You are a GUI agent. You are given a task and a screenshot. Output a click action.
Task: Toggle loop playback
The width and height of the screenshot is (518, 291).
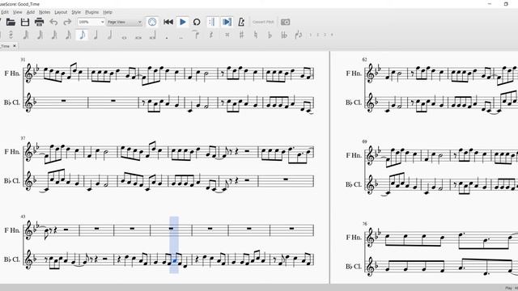[x=197, y=22]
